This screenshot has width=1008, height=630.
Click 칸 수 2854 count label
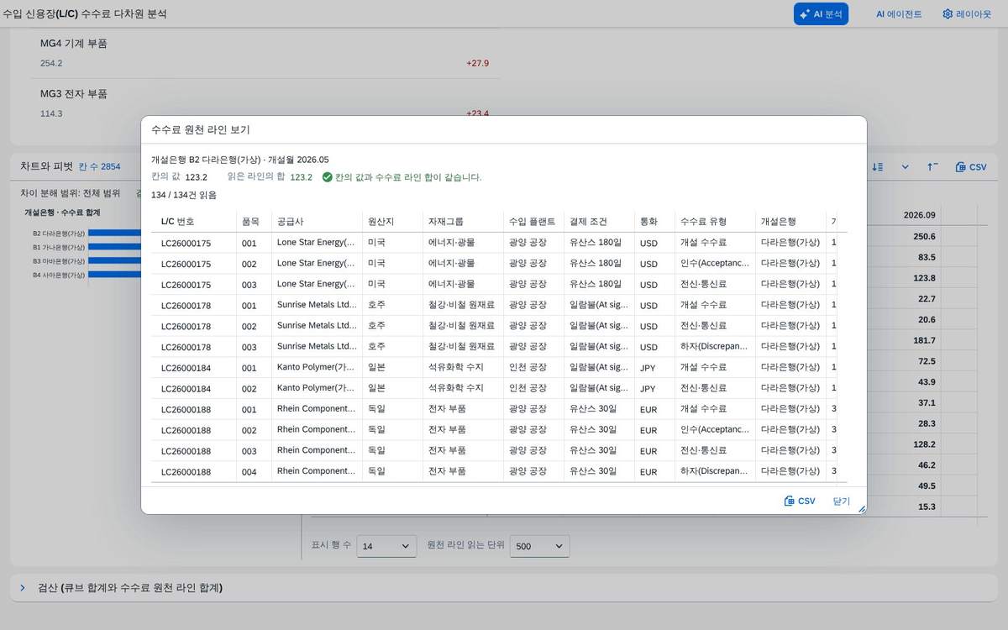click(99, 167)
